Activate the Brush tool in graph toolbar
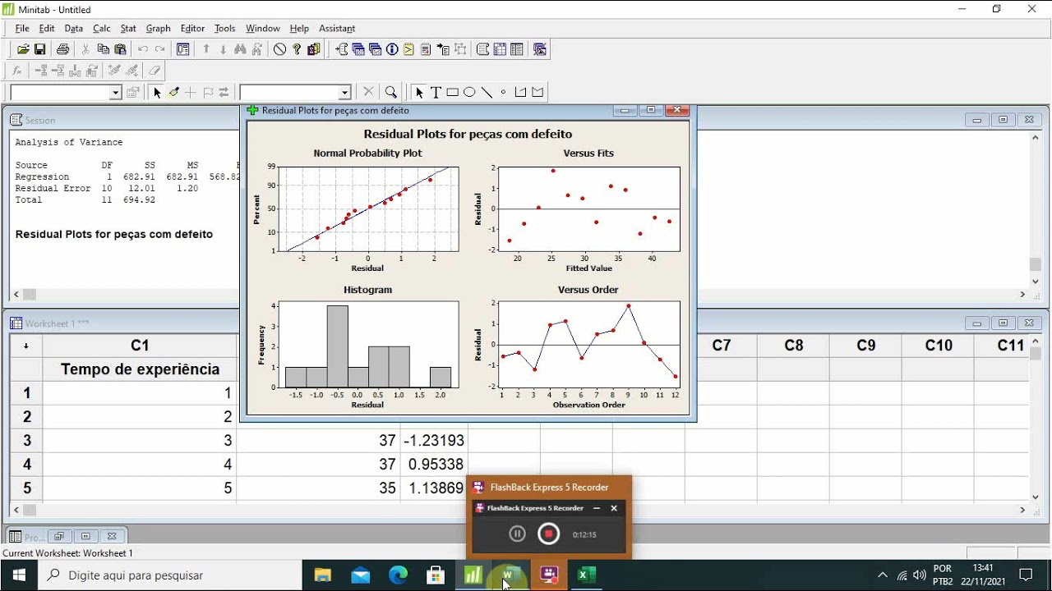 (173, 93)
